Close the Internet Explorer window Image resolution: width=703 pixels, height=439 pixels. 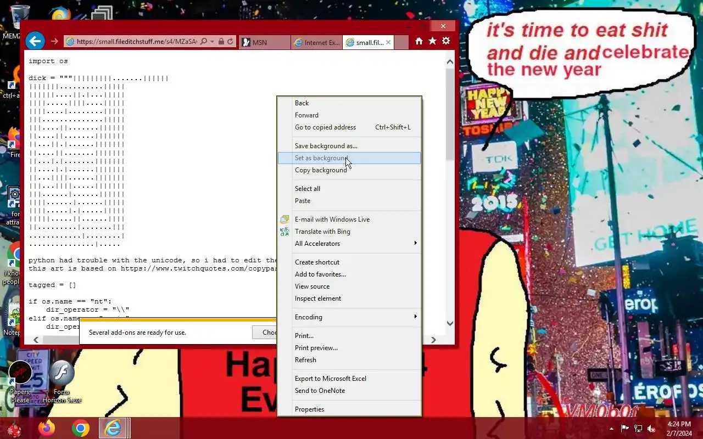pos(443,26)
